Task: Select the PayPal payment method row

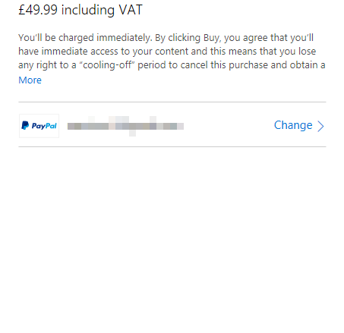Action: click(x=172, y=126)
